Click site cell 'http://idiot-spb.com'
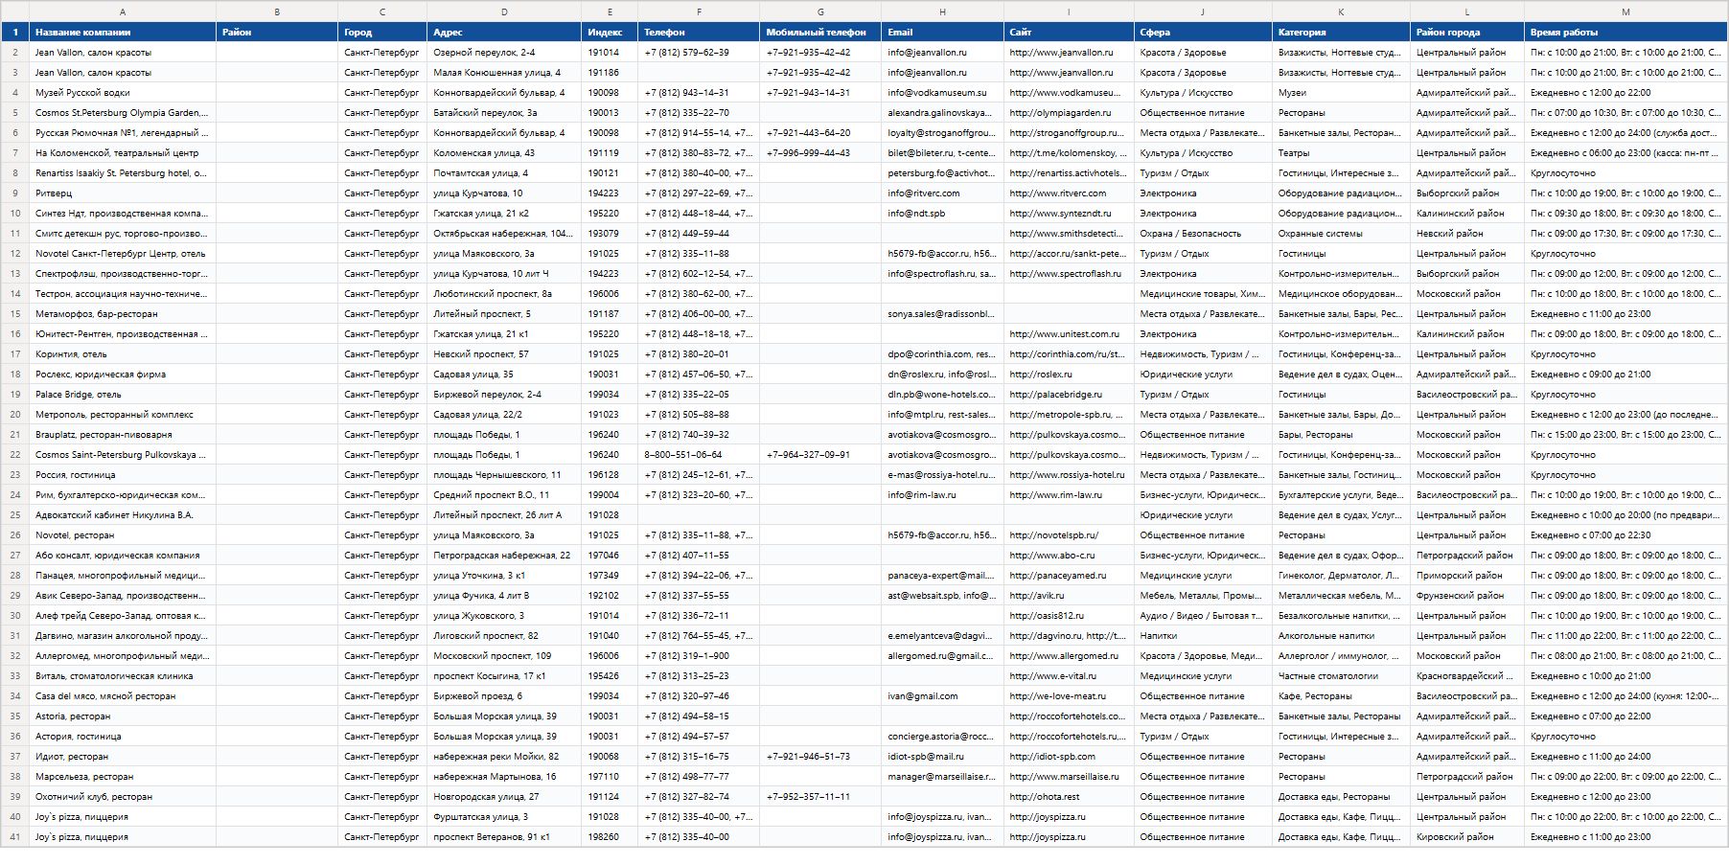Viewport: 1729px width, 864px height. tap(1069, 757)
